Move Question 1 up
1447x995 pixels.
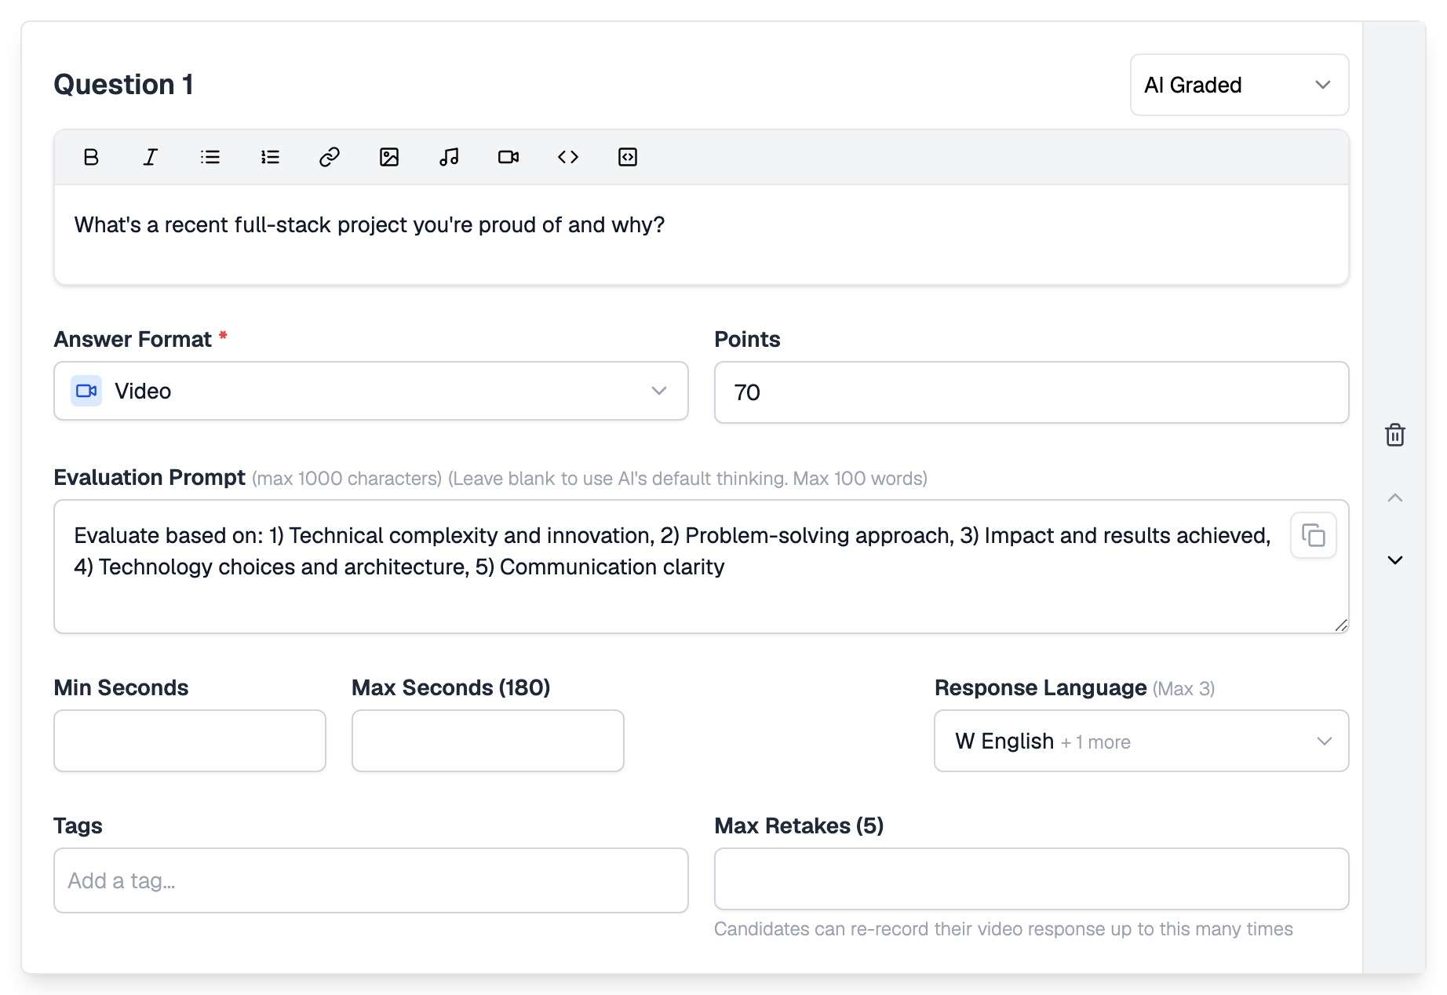pos(1395,497)
